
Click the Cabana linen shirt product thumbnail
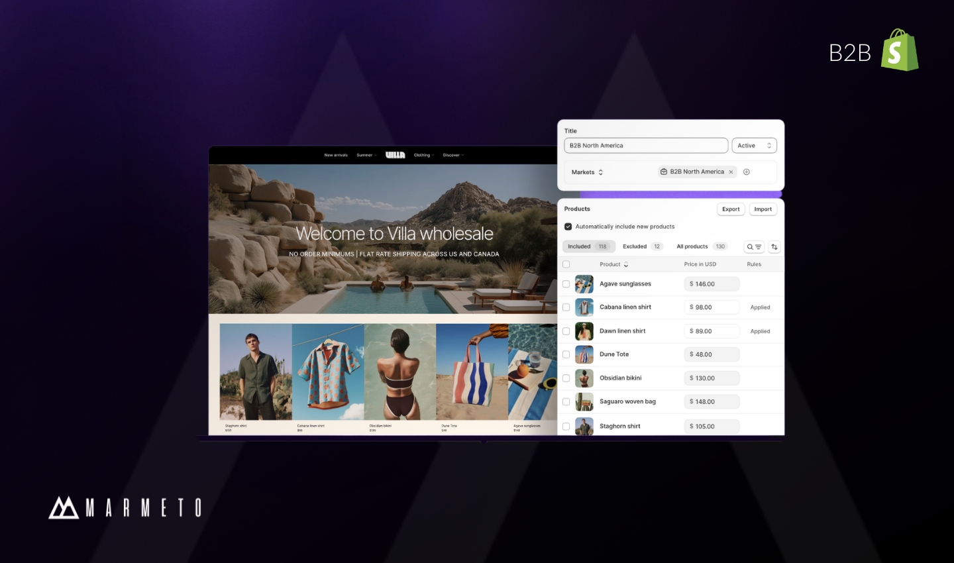coord(584,307)
